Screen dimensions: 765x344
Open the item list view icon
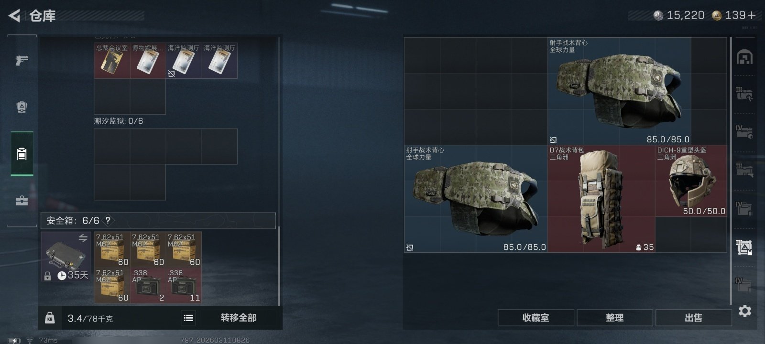188,318
